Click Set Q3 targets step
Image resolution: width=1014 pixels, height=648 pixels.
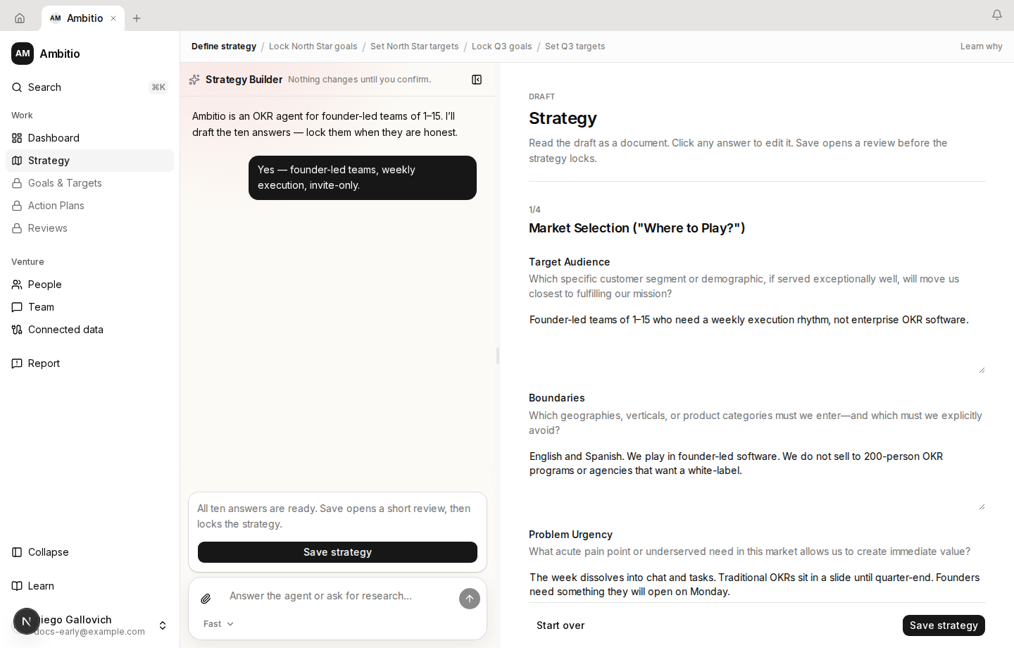(575, 46)
